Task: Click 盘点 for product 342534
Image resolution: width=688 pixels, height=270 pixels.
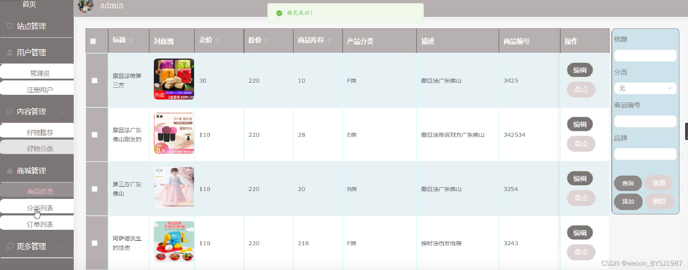Action: (x=581, y=144)
